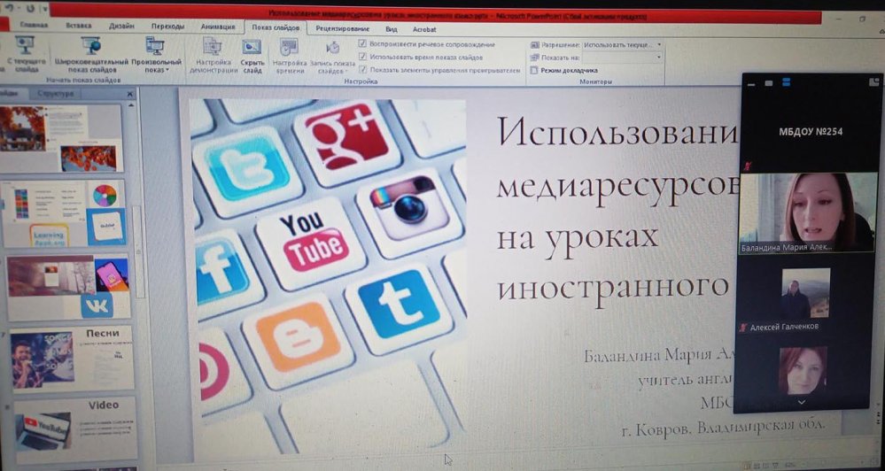Restore the PowerPoint window with title bar button
Image resolution: width=885 pixels, height=471 pixels.
click(x=862, y=19)
